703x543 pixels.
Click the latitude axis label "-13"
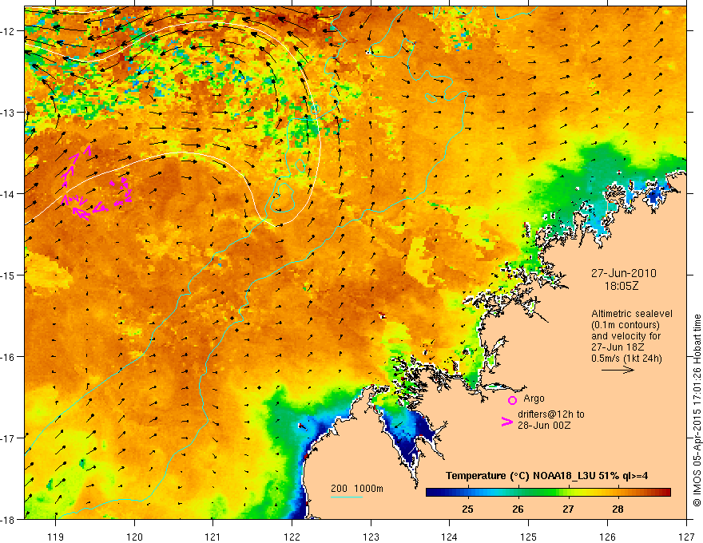[8, 113]
